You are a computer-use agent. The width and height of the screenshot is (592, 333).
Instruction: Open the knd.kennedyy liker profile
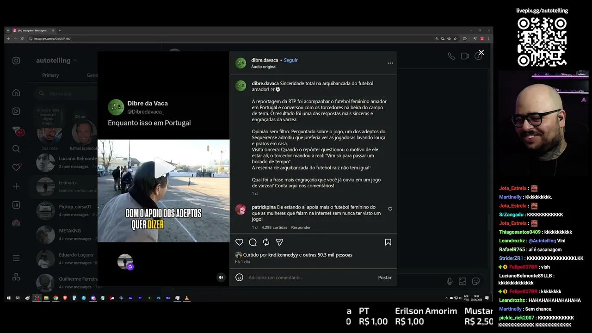click(283, 255)
